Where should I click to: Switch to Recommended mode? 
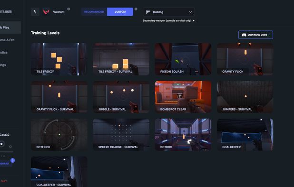click(94, 12)
